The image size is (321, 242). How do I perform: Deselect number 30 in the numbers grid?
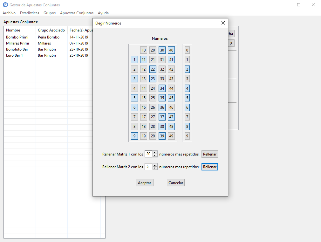point(162,50)
